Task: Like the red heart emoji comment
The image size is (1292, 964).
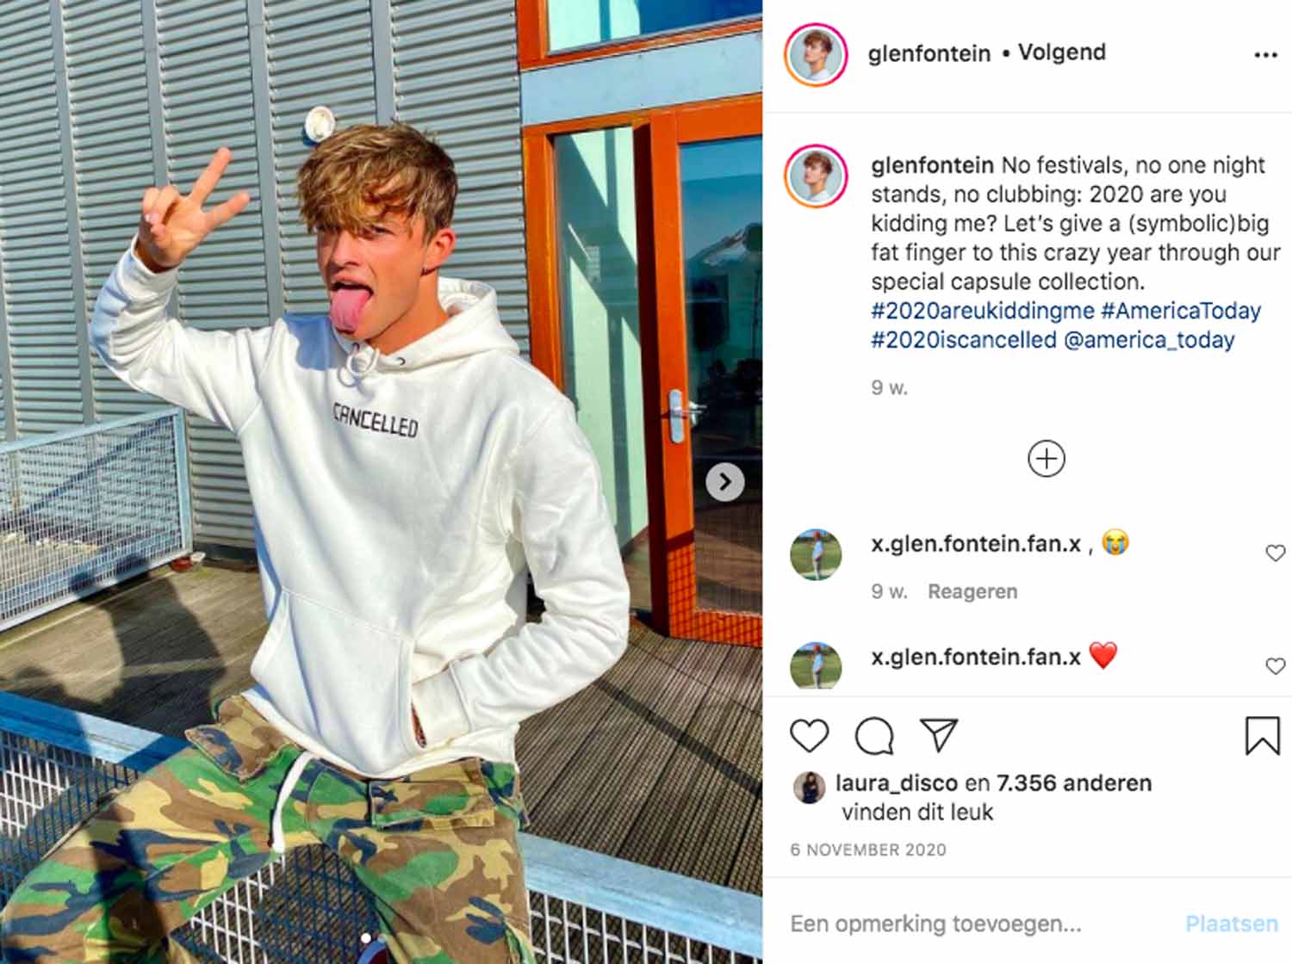Action: point(1275,666)
